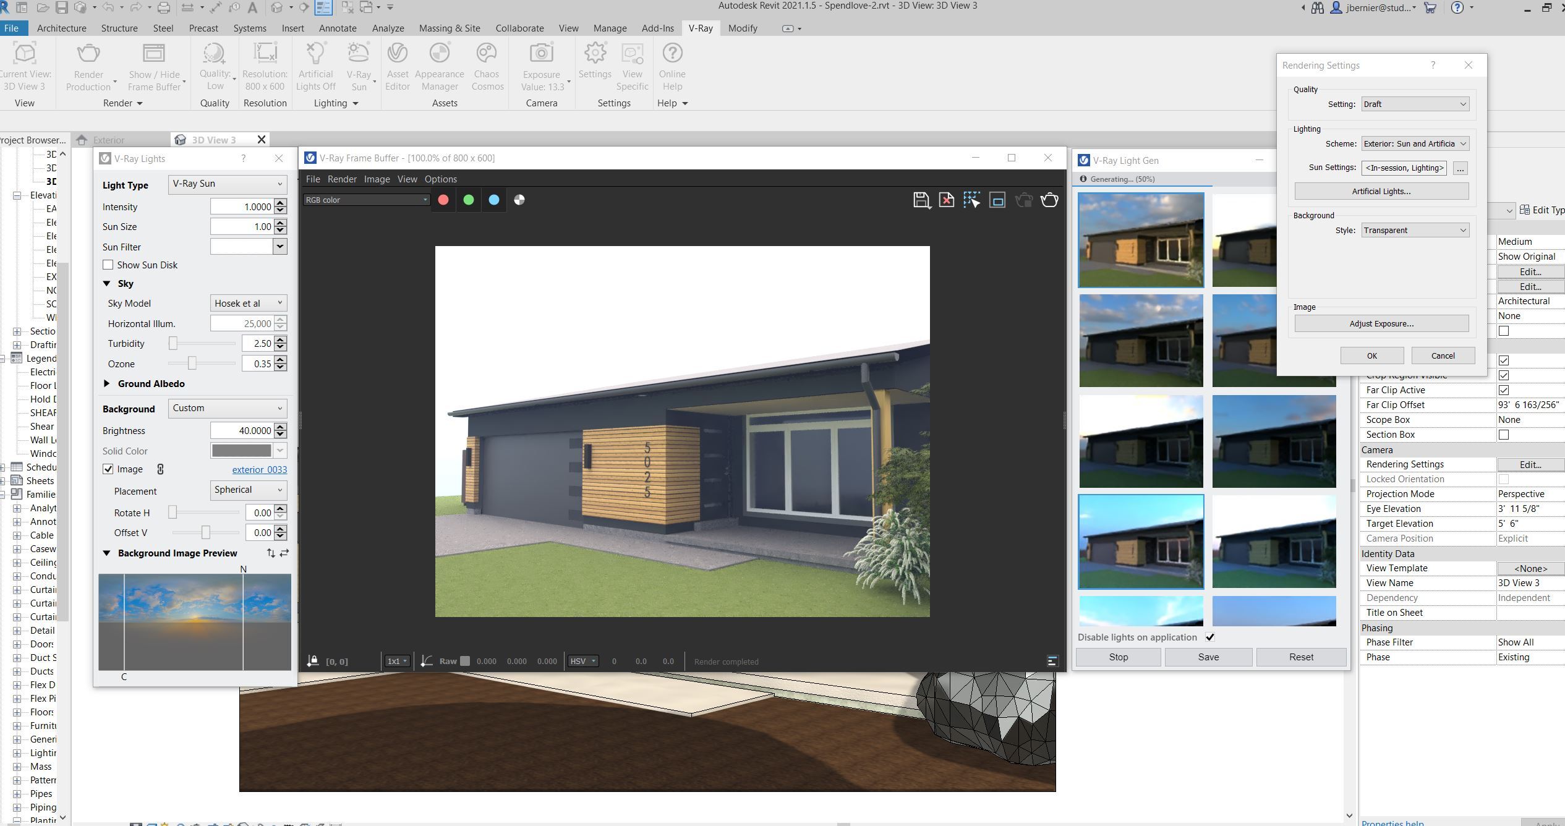Image resolution: width=1565 pixels, height=826 pixels.
Task: Click the Brightness 40.0000 field
Action: click(242, 430)
